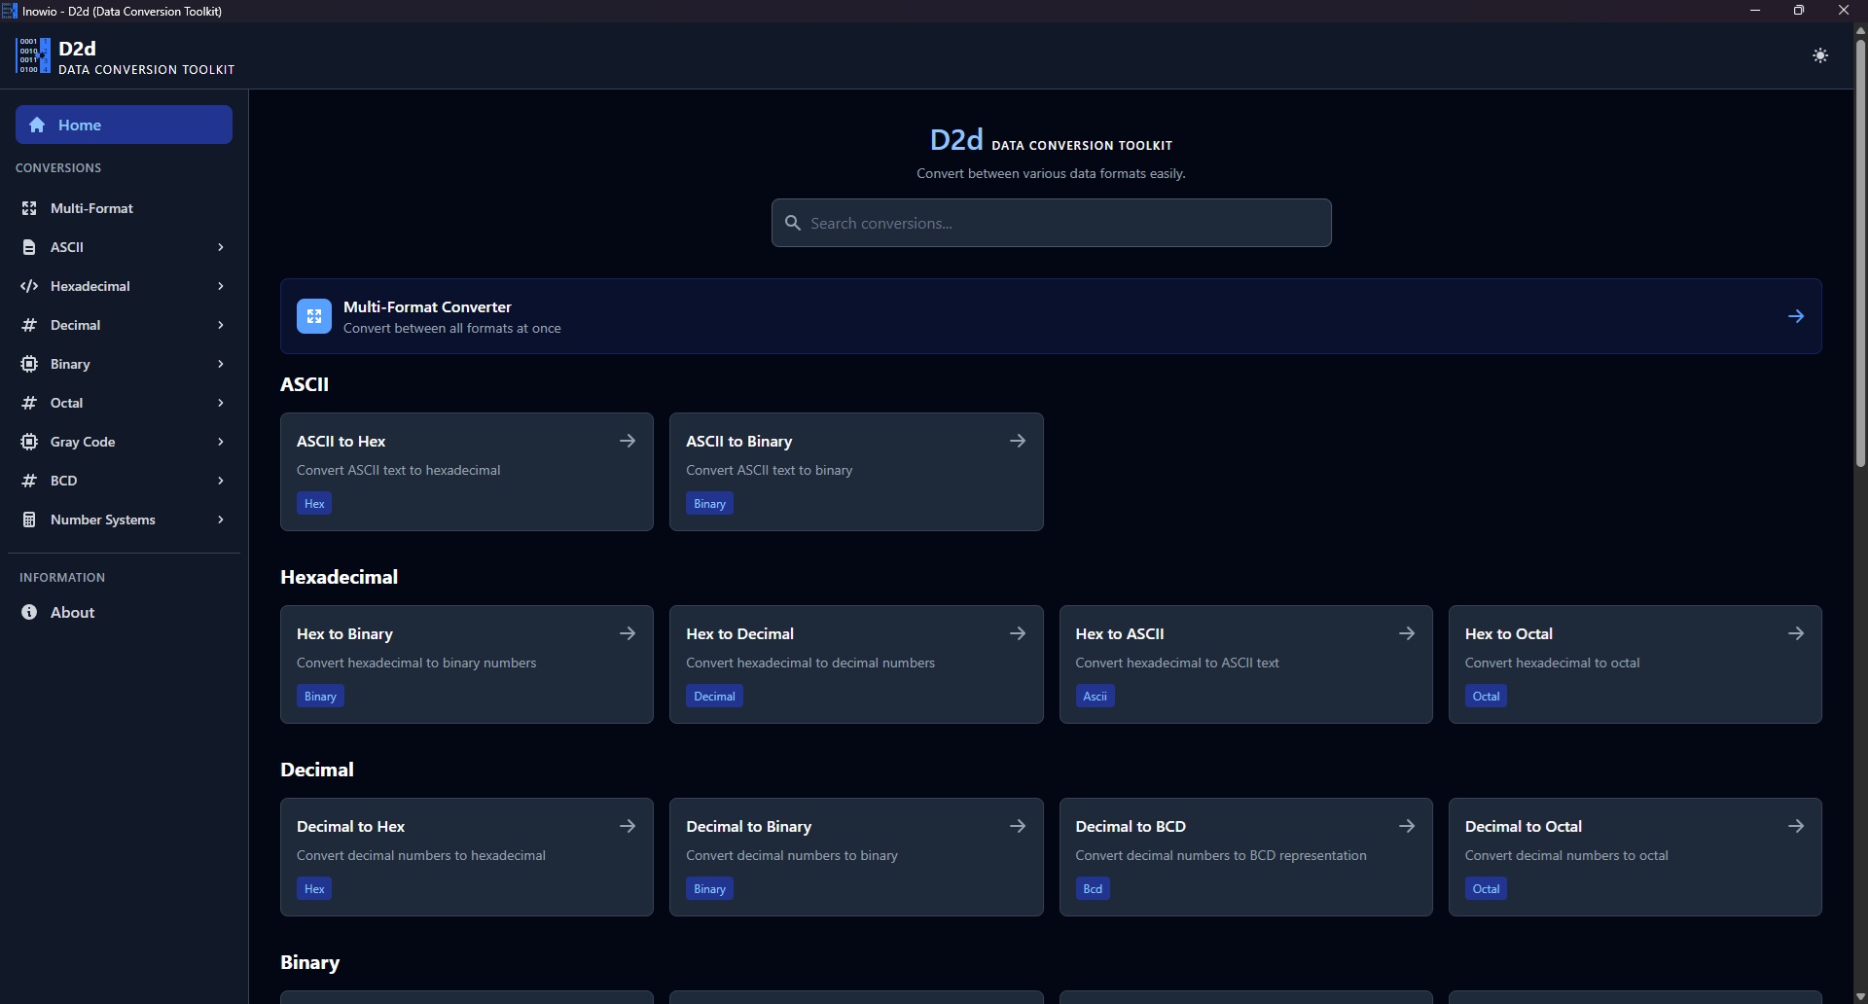Click the arrow on Decimal to Hex card
1868x1004 pixels.
628,826
